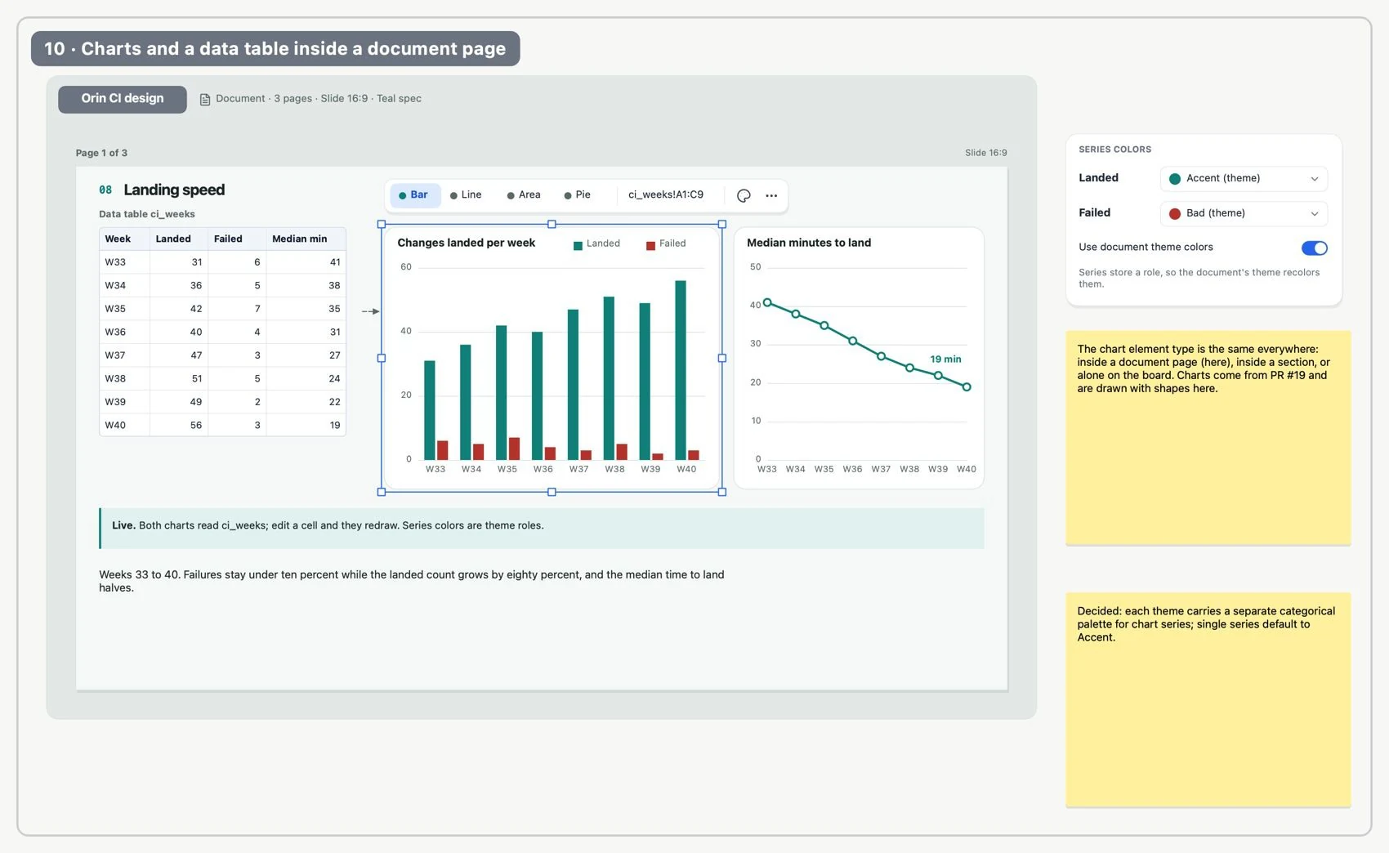
Task: Open the Failed series color dropdown
Action: (x=1244, y=213)
